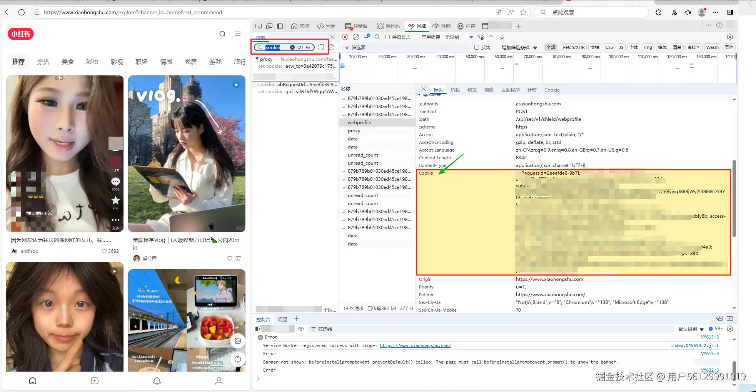Open the xiaohongshu.com link in console
Screen dimensions: 756x392
click(x=415, y=345)
